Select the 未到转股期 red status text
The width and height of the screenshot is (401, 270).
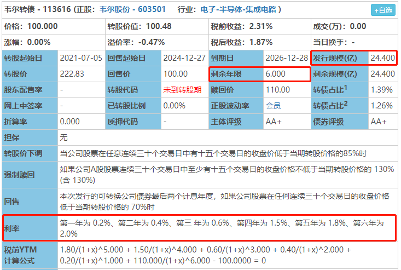click(x=182, y=90)
